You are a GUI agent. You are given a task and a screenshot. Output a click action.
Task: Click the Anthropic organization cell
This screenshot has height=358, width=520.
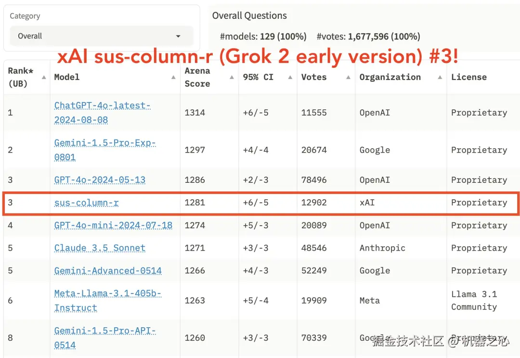point(382,248)
